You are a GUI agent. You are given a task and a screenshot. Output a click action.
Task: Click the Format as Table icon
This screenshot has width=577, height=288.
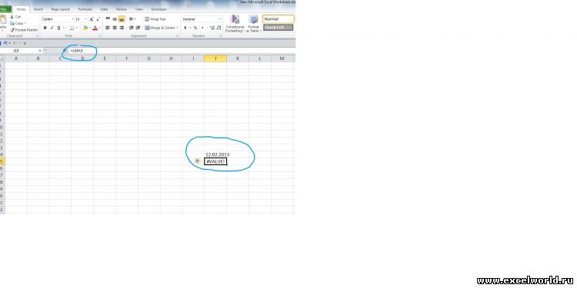253,24
